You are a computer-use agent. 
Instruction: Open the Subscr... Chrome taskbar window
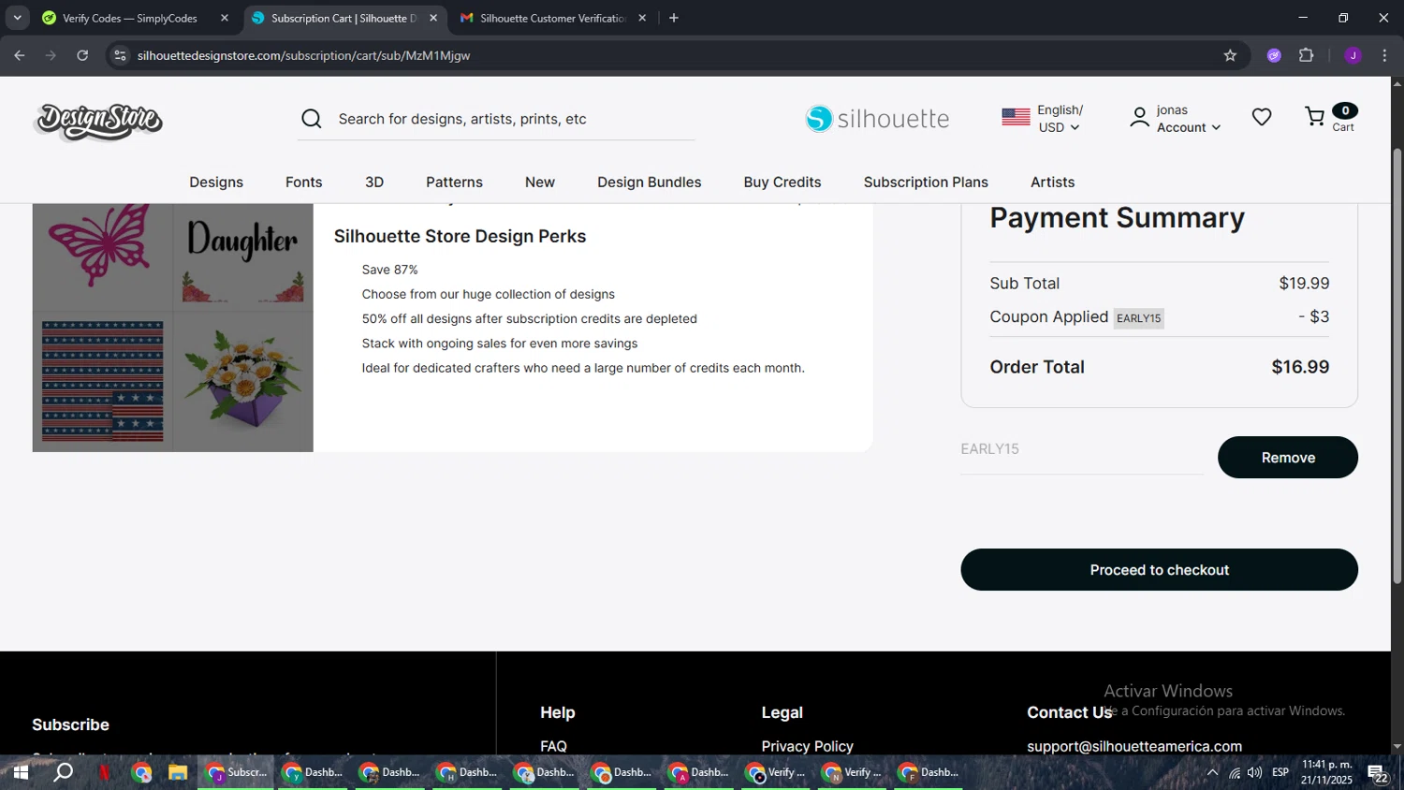click(236, 772)
